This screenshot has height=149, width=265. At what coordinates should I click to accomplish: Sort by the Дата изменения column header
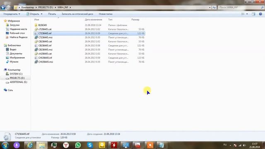93,19
